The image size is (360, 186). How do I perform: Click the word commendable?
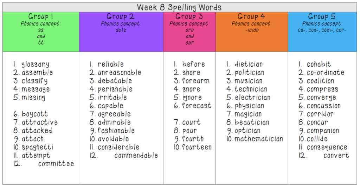click(x=136, y=155)
